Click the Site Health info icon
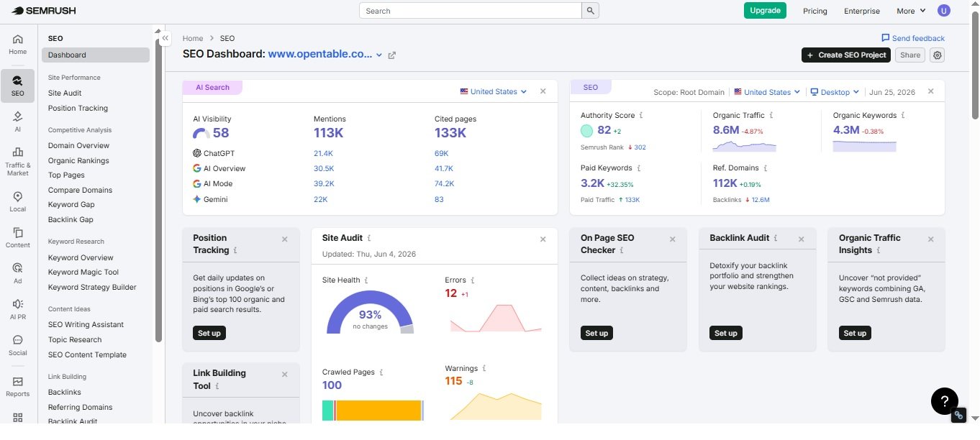The height and width of the screenshot is (440, 980). click(366, 280)
